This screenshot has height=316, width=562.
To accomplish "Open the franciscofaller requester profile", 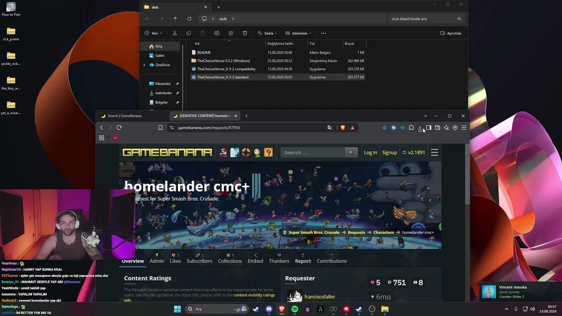I will (x=320, y=297).
